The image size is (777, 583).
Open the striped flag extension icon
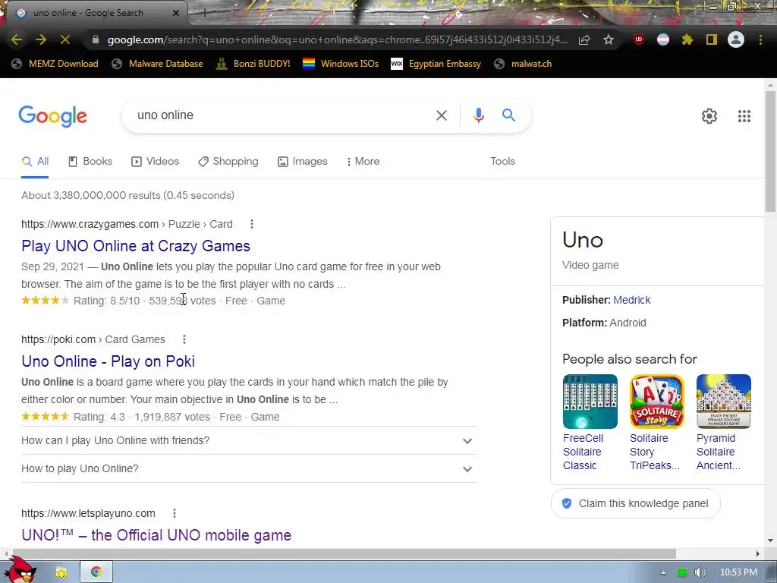click(663, 39)
